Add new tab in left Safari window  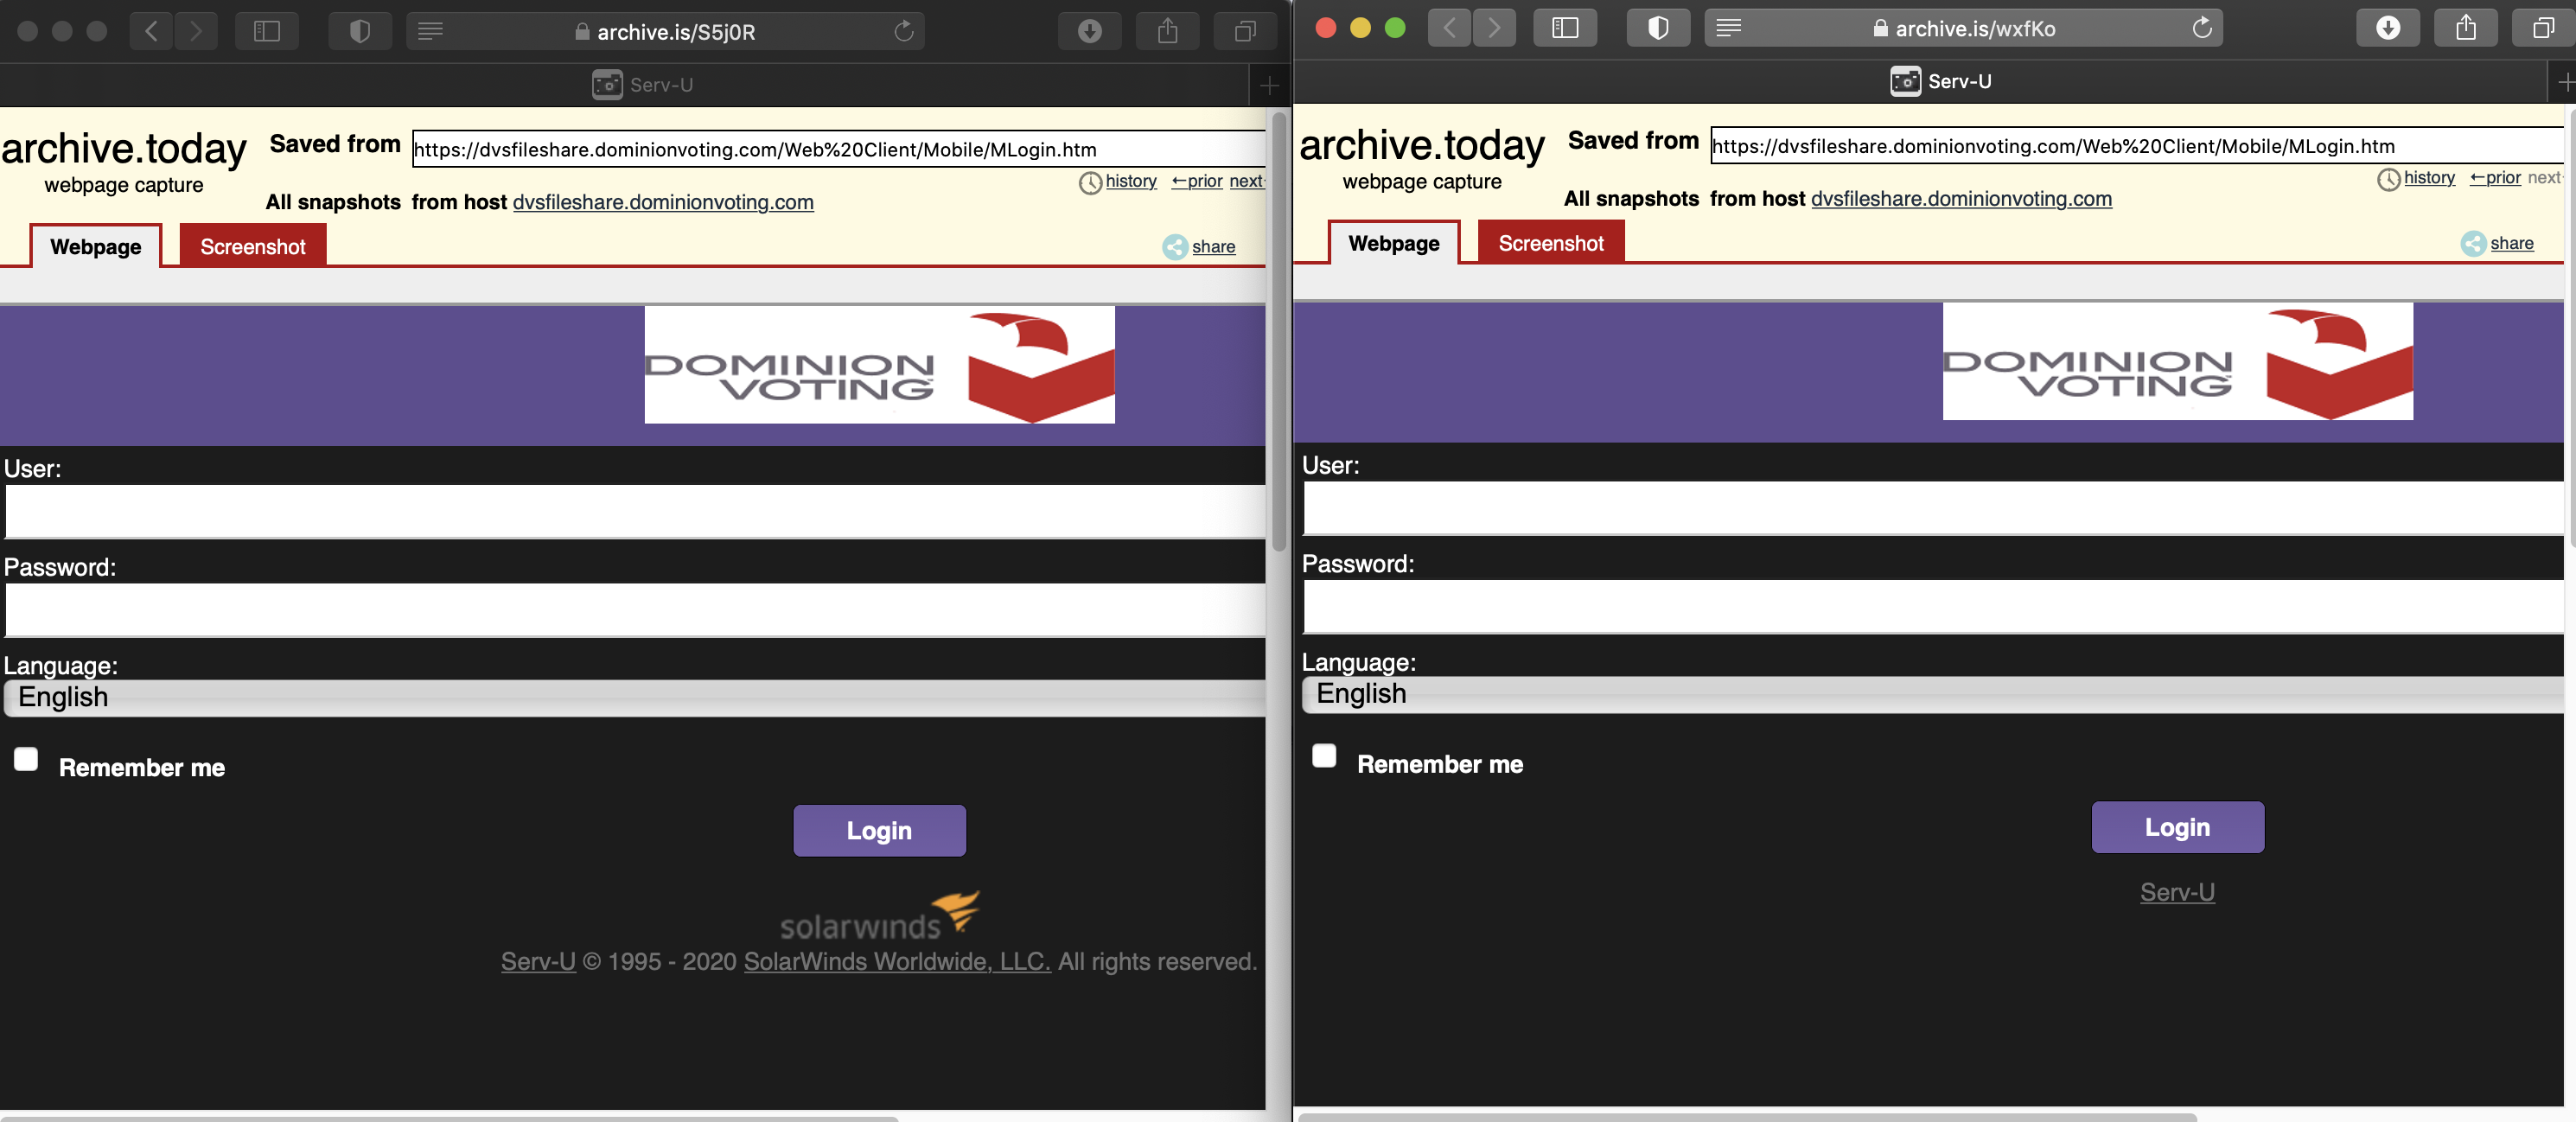point(1270,85)
